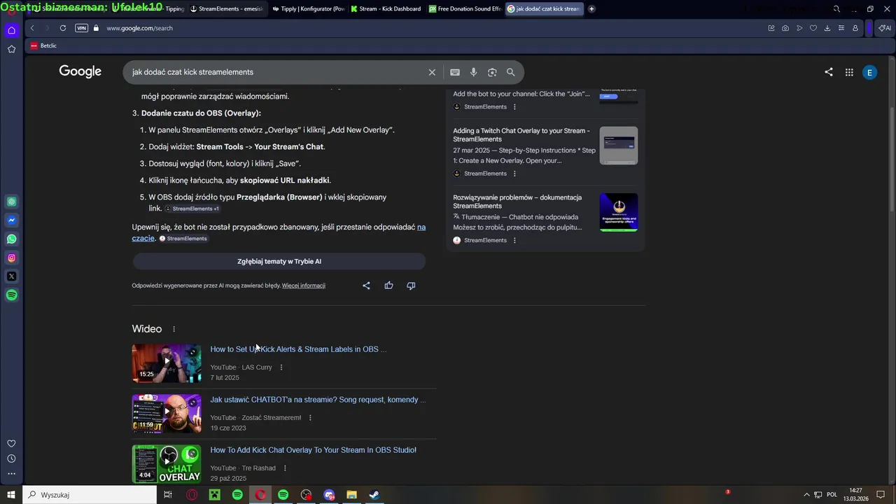Switch to the Tipply Konfigurator tab

point(308,9)
